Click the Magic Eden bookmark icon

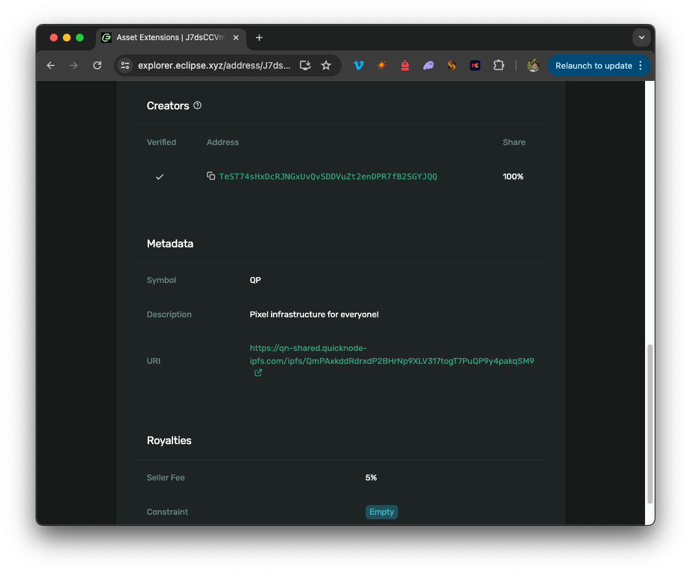(x=474, y=65)
